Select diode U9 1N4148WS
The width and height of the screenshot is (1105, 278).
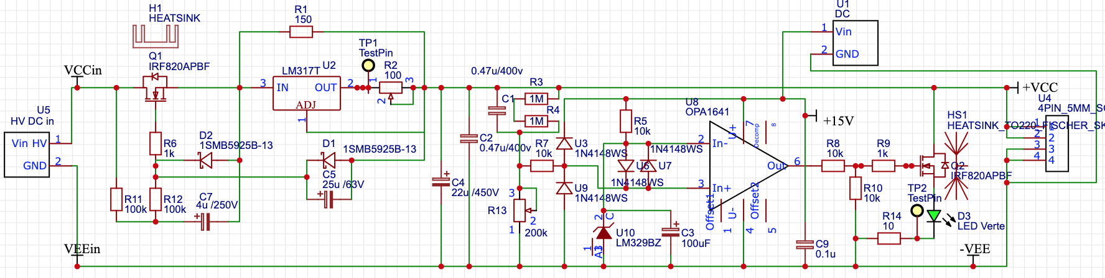coord(564,188)
